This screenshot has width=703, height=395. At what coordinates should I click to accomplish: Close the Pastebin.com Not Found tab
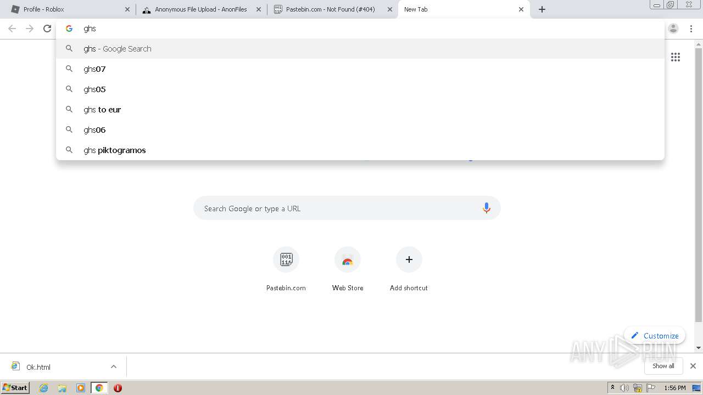point(390,9)
